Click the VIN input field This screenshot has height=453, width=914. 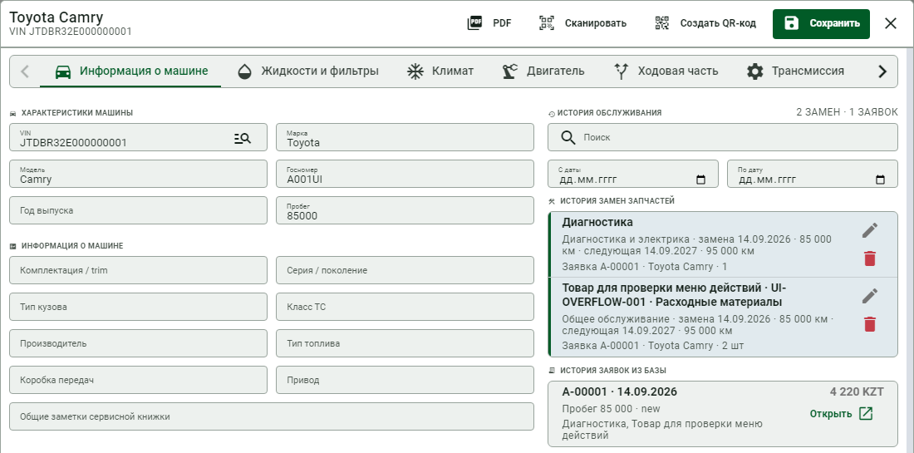coord(138,138)
